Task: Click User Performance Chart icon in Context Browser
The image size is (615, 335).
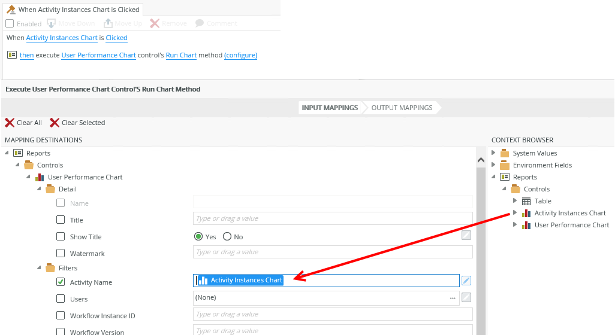Action: pyautogui.click(x=526, y=225)
